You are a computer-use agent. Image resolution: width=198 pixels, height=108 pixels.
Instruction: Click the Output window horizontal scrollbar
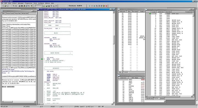click(19, 102)
